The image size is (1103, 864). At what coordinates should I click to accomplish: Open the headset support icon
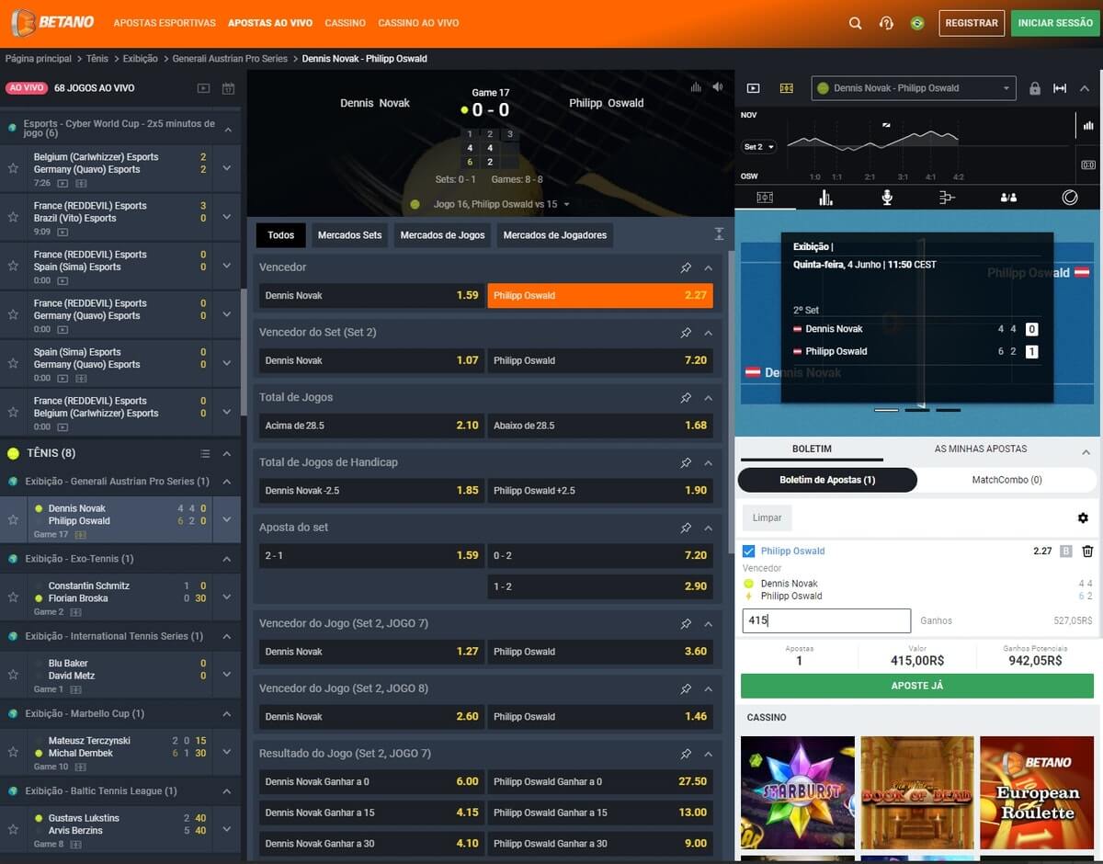coord(886,23)
